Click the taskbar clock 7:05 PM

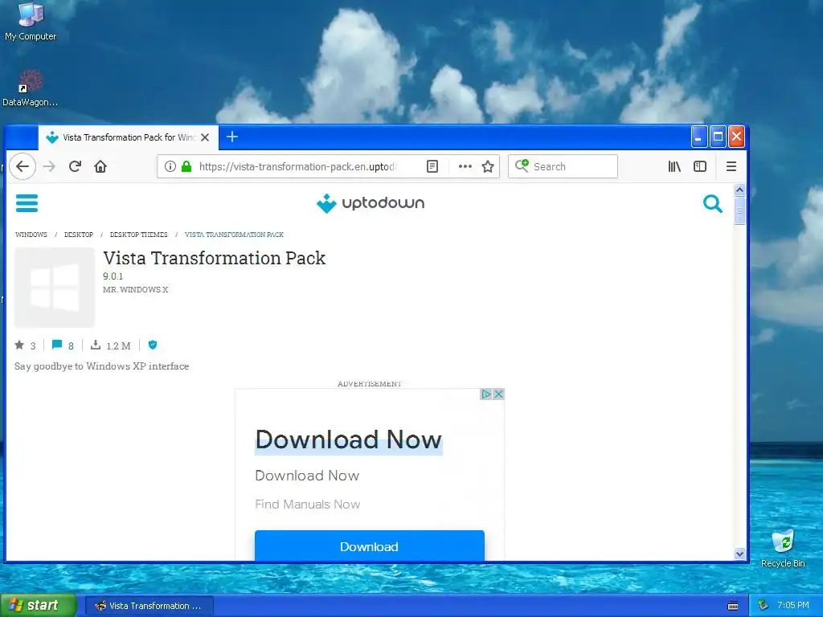click(793, 606)
